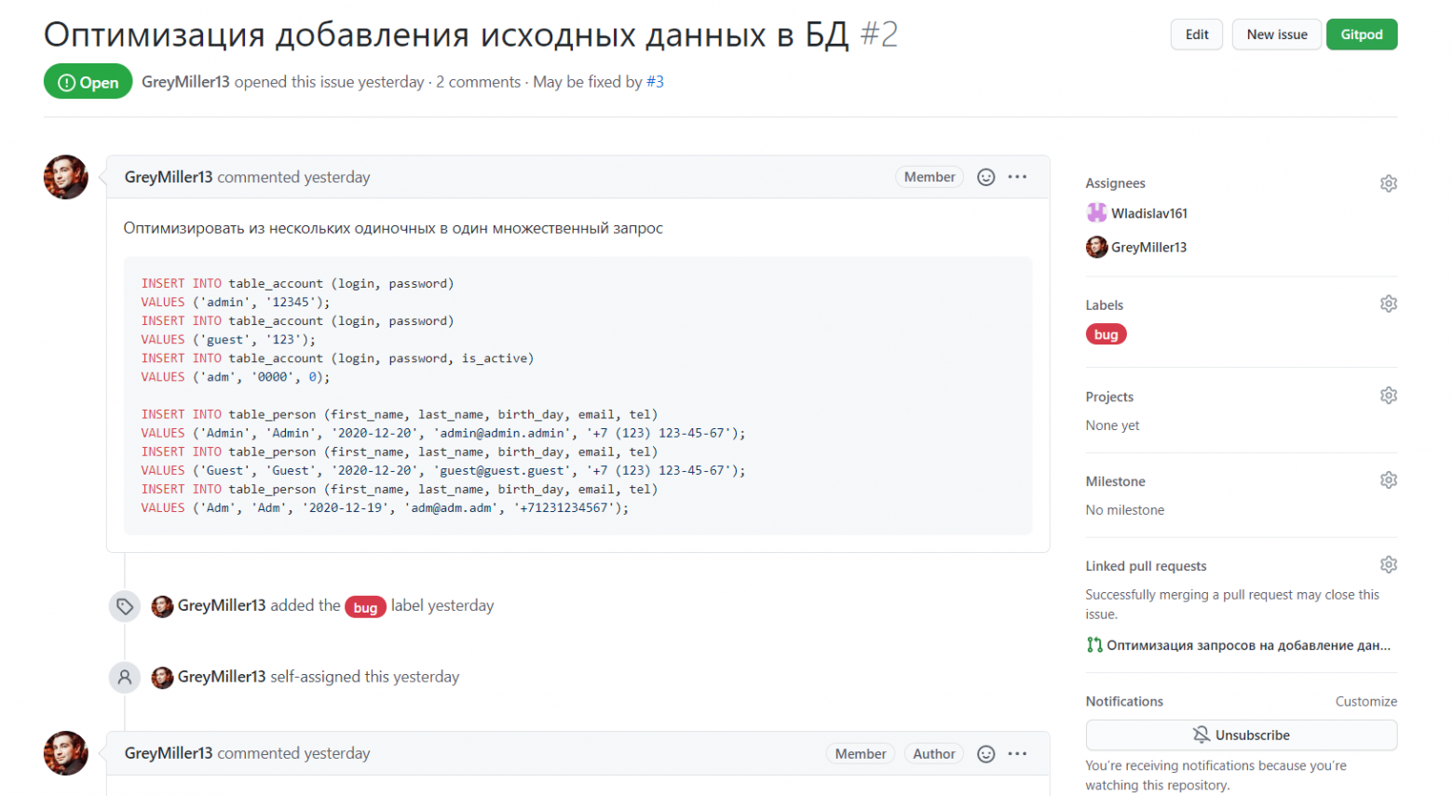Click Member badge on second comment

(x=861, y=754)
